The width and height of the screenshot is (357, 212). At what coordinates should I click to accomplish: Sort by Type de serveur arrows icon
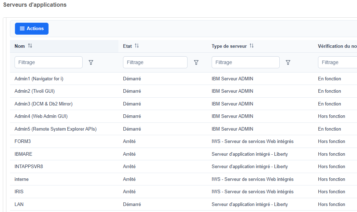251,46
